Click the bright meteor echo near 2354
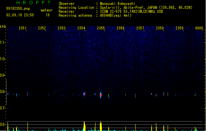Viewport: 206px width, 131px height. (84, 94)
